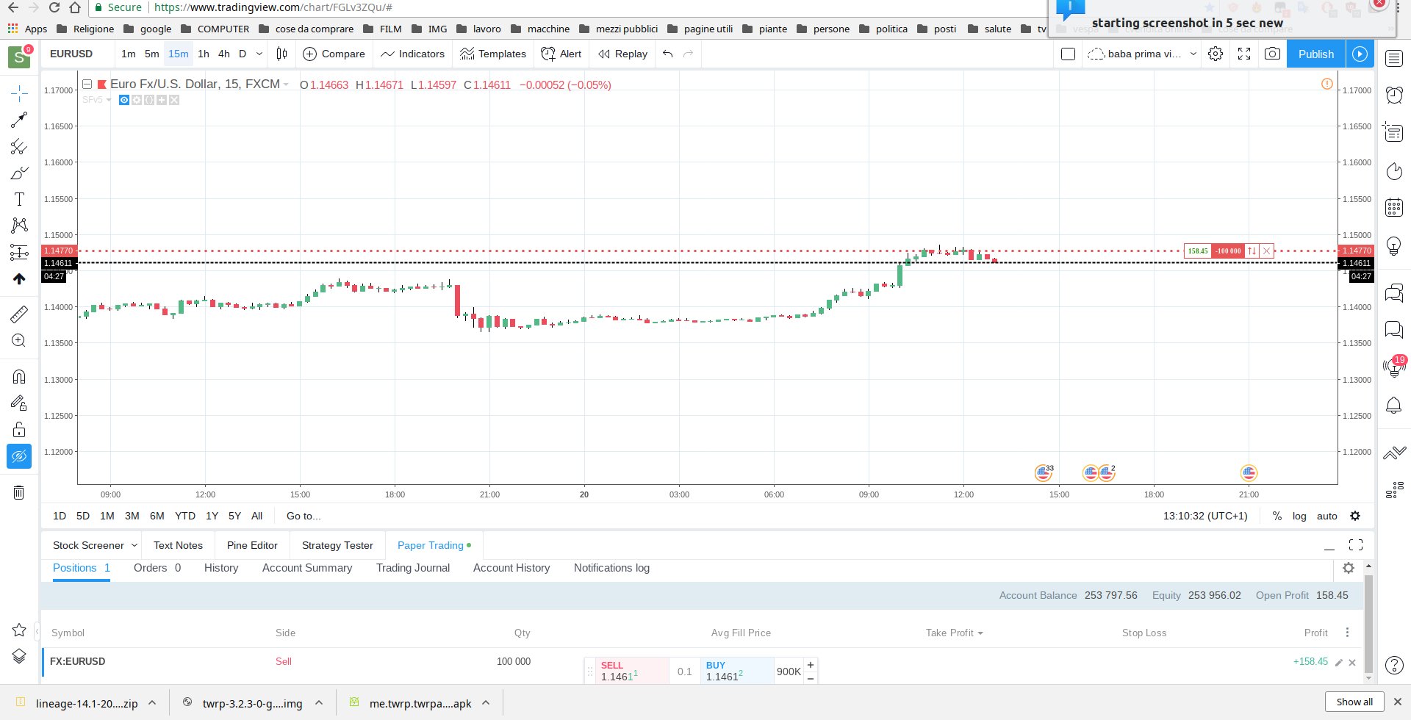Open the chart patterns tool
This screenshot has width=1411, height=720.
coord(19,226)
